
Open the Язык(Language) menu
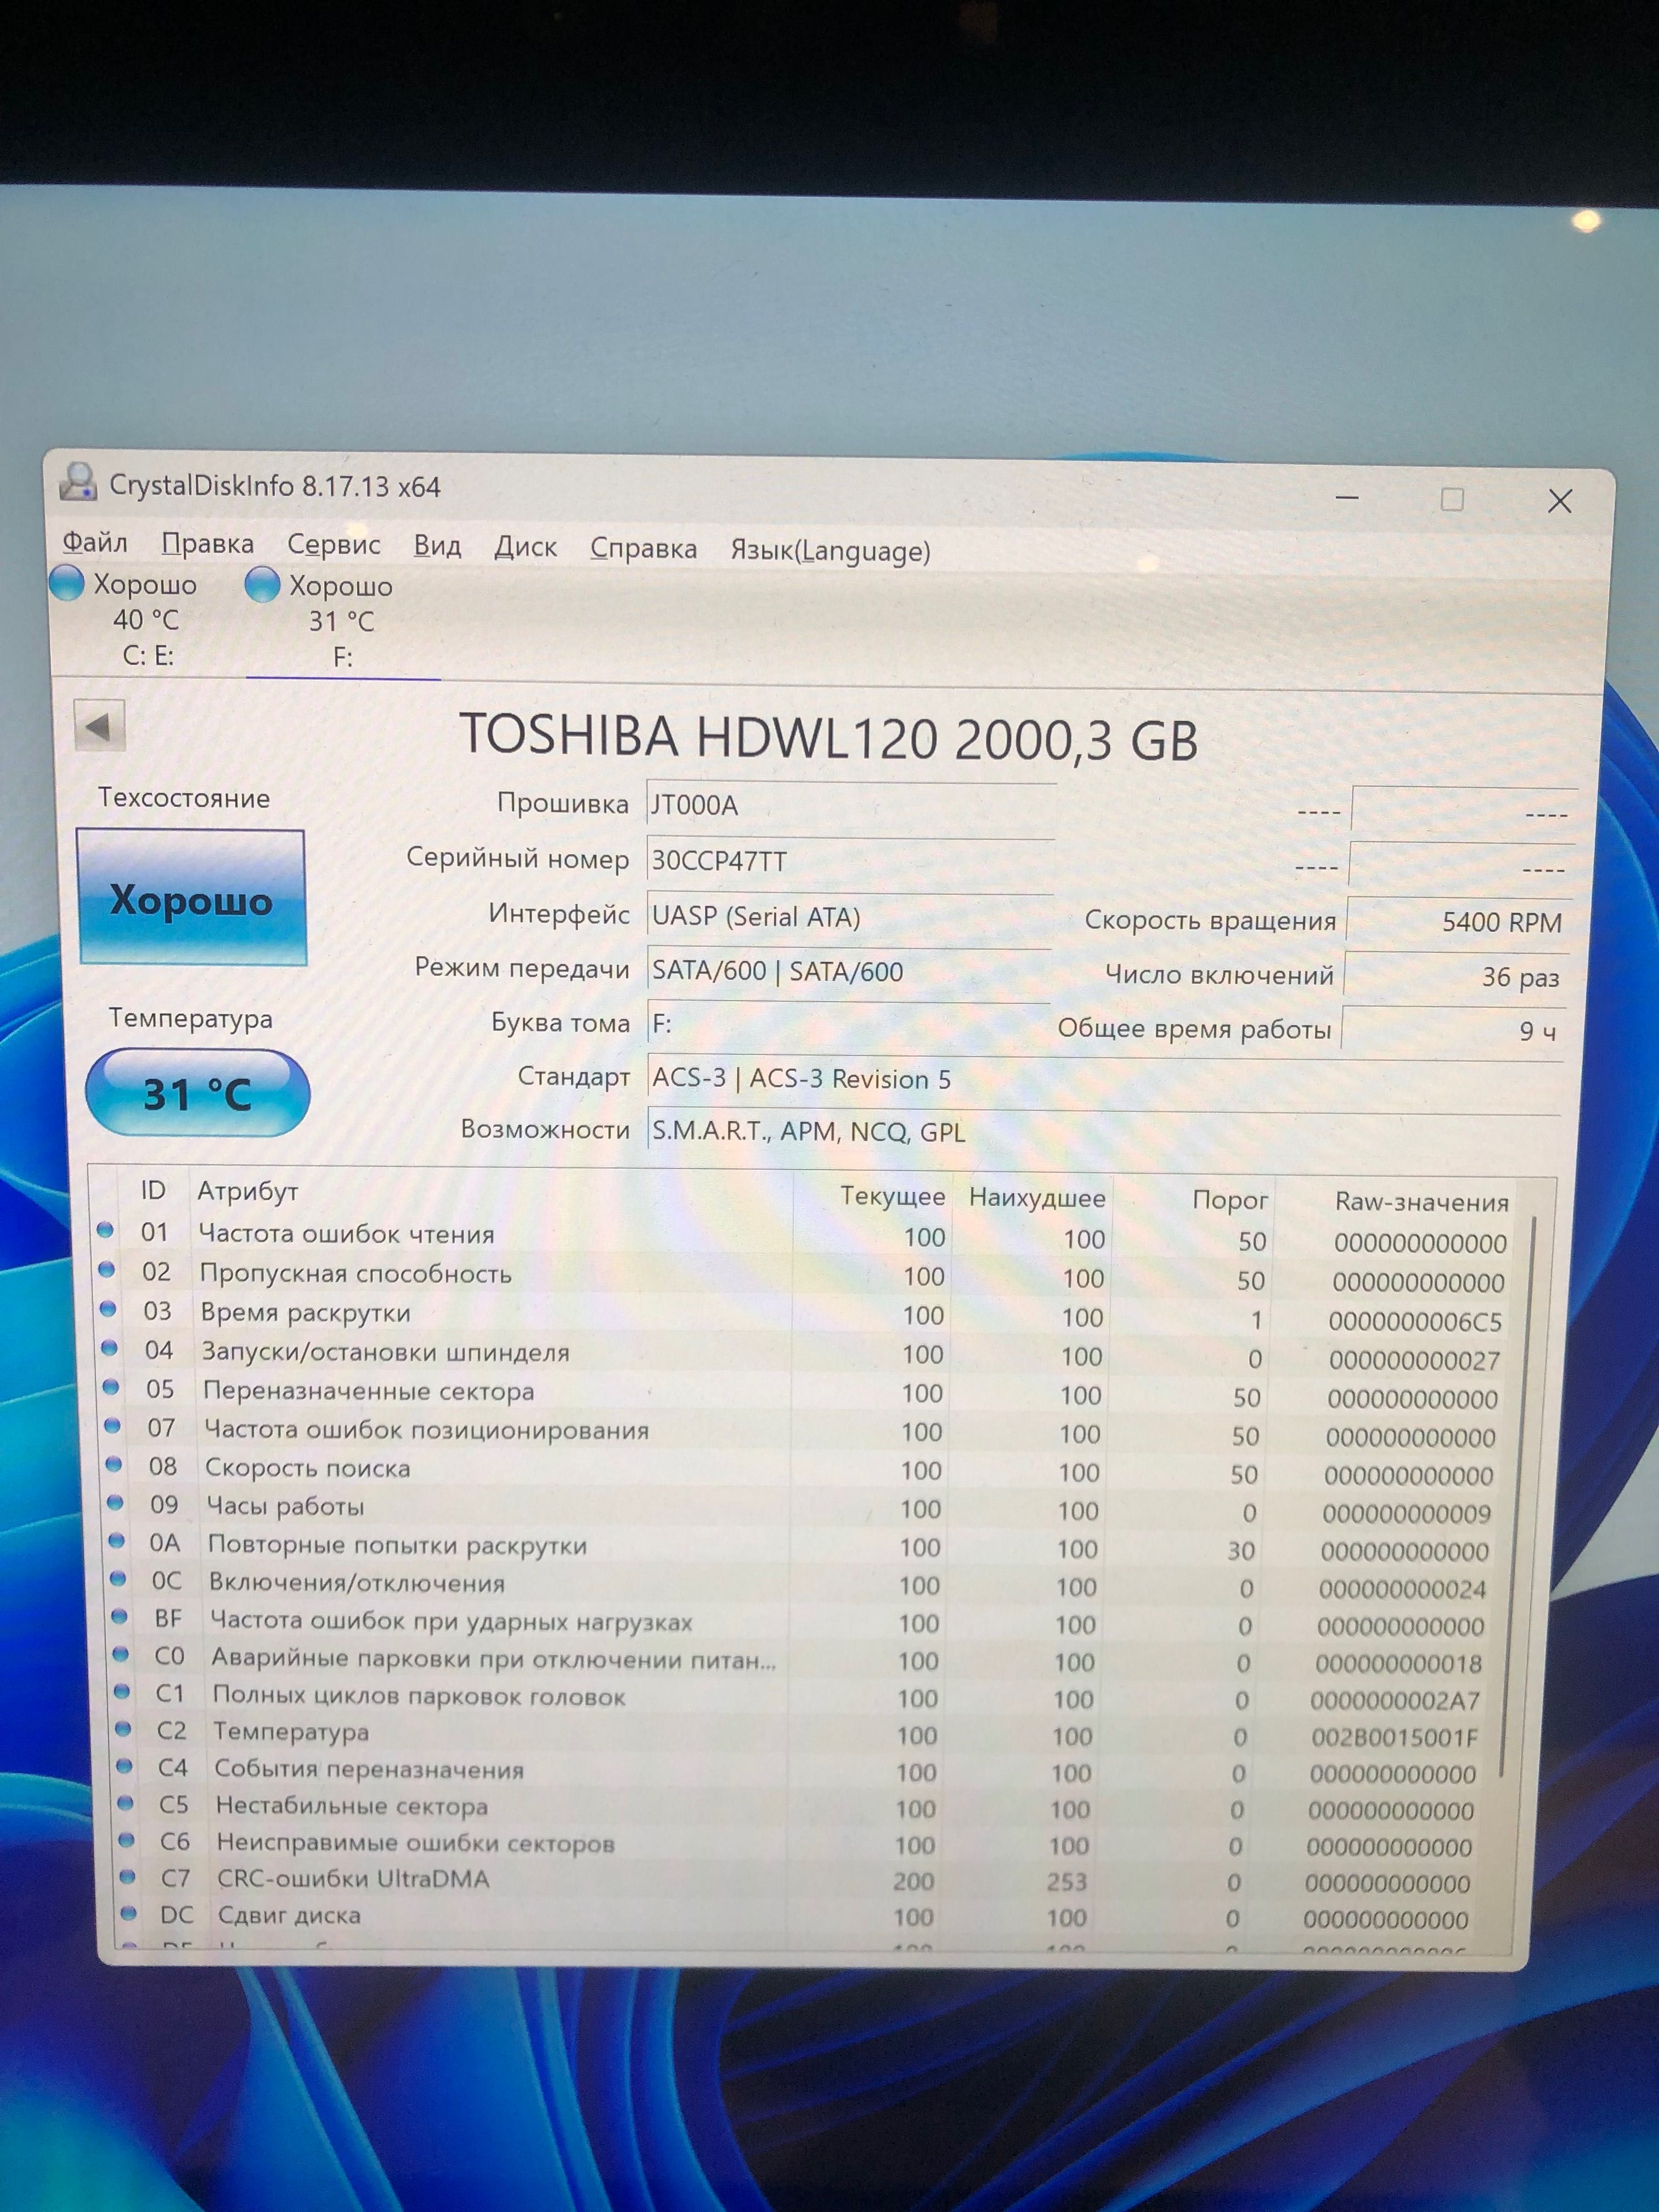(x=831, y=550)
